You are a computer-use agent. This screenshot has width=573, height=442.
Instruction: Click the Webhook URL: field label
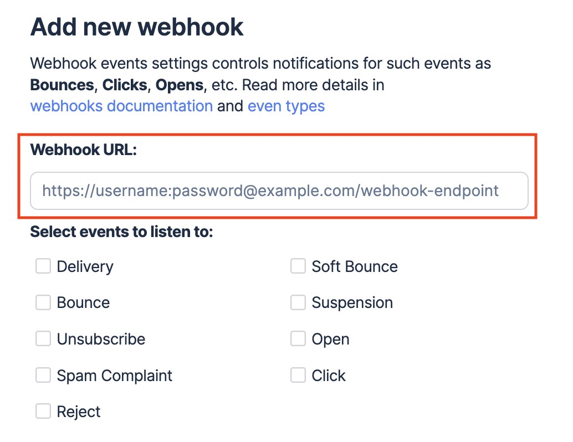[x=83, y=150]
